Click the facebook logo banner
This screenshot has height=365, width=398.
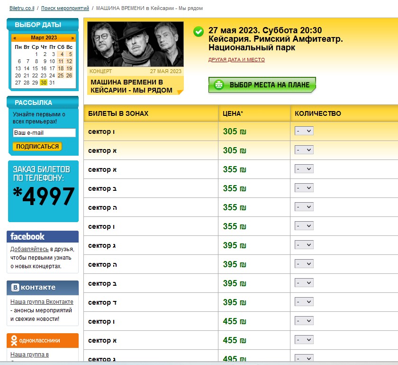(x=43, y=236)
